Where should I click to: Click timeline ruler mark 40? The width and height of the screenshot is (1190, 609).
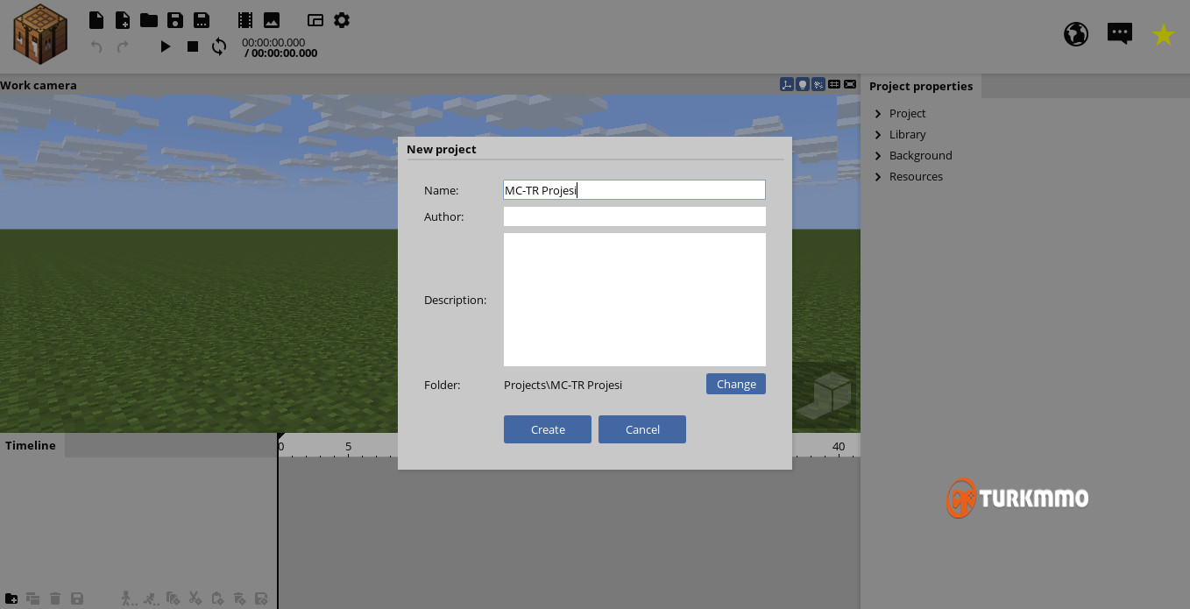click(x=839, y=446)
